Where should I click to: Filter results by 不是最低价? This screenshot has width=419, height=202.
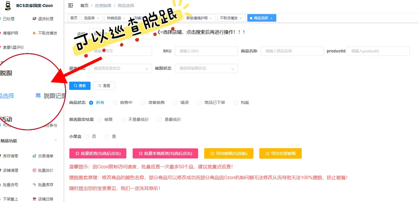coord(135,120)
